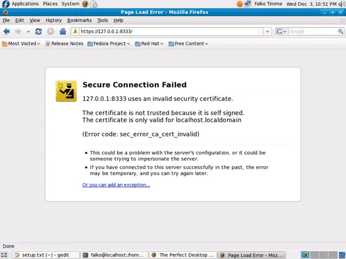
Task: Open the address bar history dropdown
Action: [x=267, y=31]
